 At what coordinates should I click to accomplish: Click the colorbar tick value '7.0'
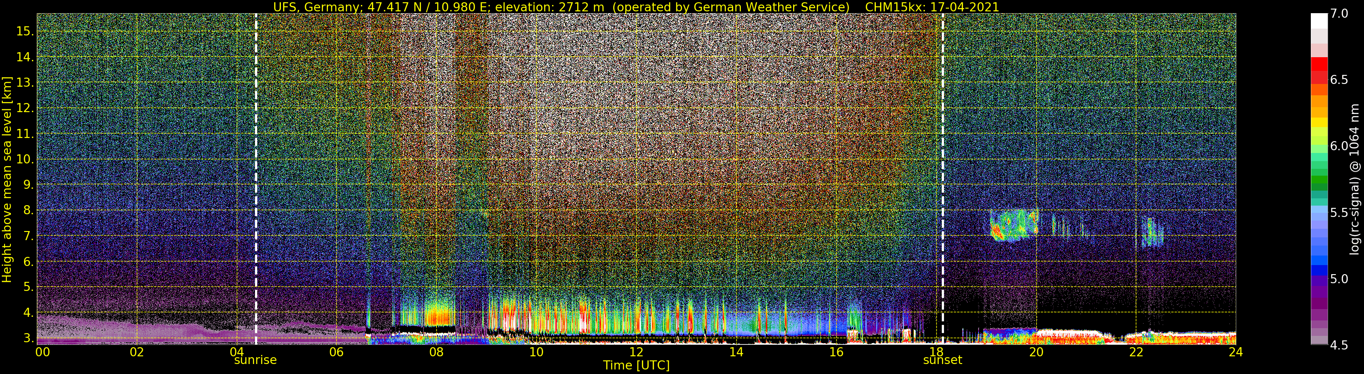pyautogui.click(x=1339, y=14)
